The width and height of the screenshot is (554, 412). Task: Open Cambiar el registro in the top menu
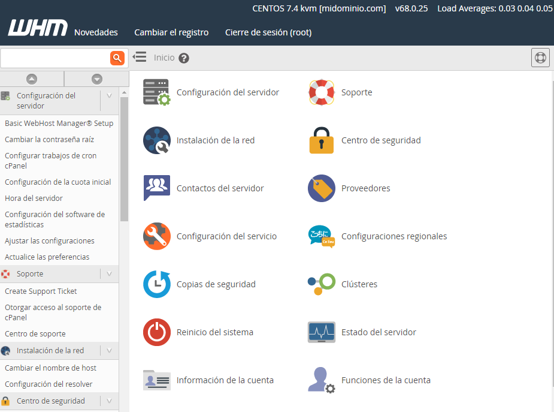click(x=171, y=32)
